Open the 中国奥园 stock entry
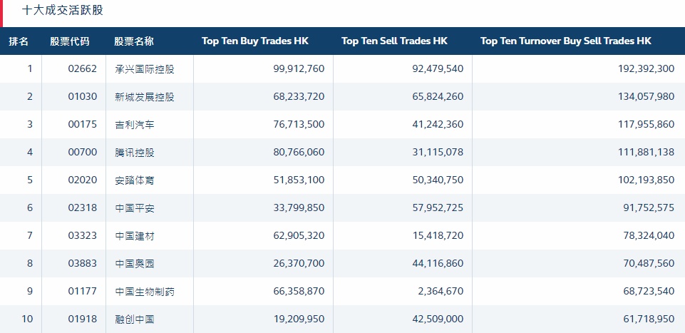Screen dimensions: 685x333 click(x=134, y=264)
